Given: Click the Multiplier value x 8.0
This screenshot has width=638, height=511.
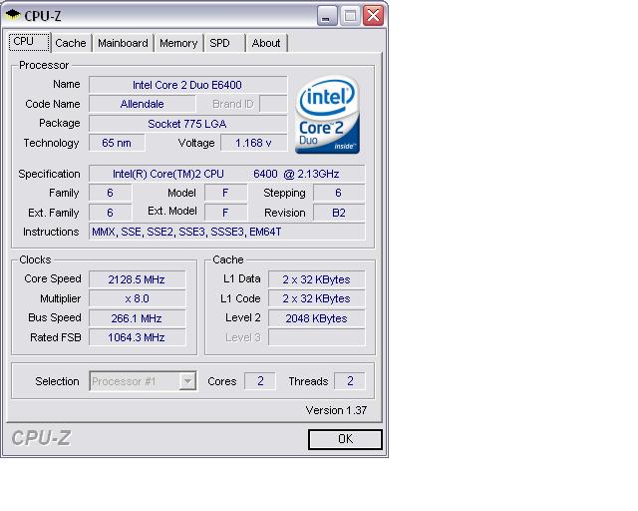Looking at the screenshot, I should pyautogui.click(x=137, y=298).
